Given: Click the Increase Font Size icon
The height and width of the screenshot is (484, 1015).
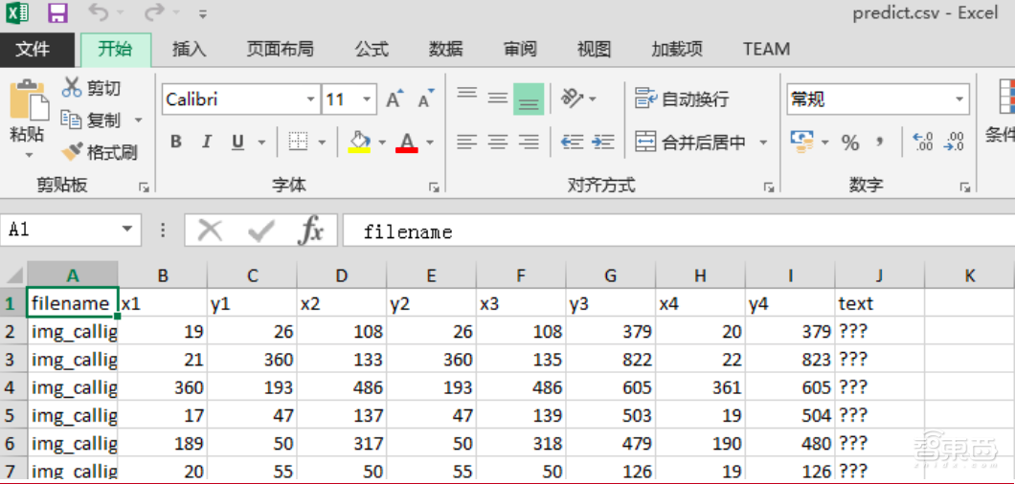Looking at the screenshot, I should click(x=395, y=99).
